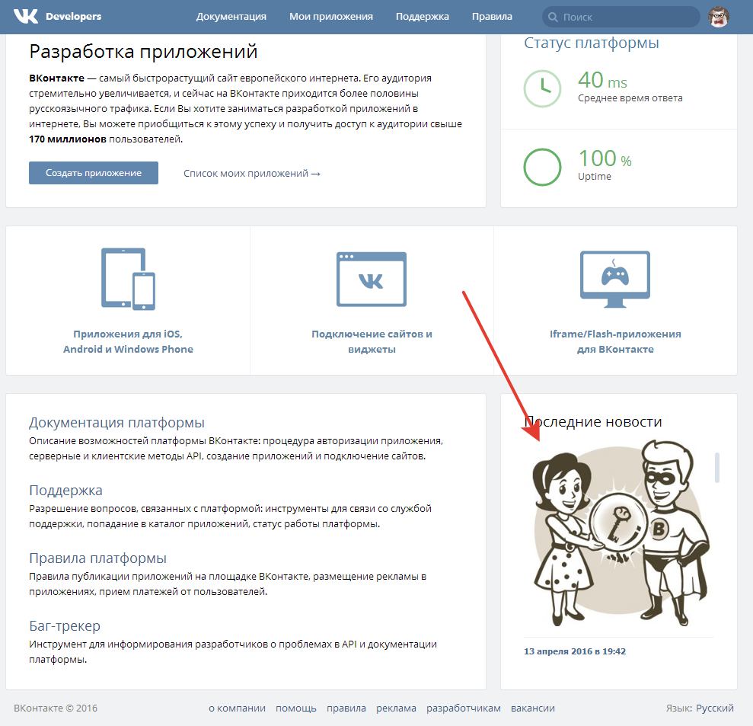This screenshot has height=726, width=753.
Task: Go to Мои приложения
Action: (x=331, y=16)
